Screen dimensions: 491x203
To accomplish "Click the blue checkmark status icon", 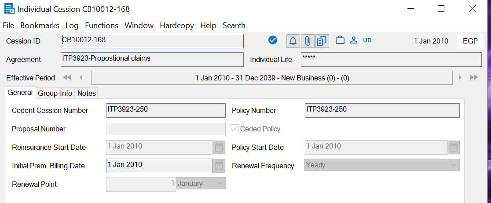I will 273,40.
